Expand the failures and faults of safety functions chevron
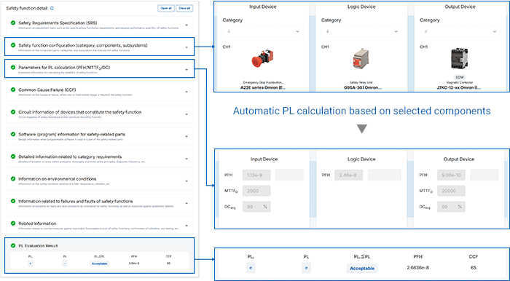Image resolution: width=510 pixels, height=281 pixels. (187, 203)
